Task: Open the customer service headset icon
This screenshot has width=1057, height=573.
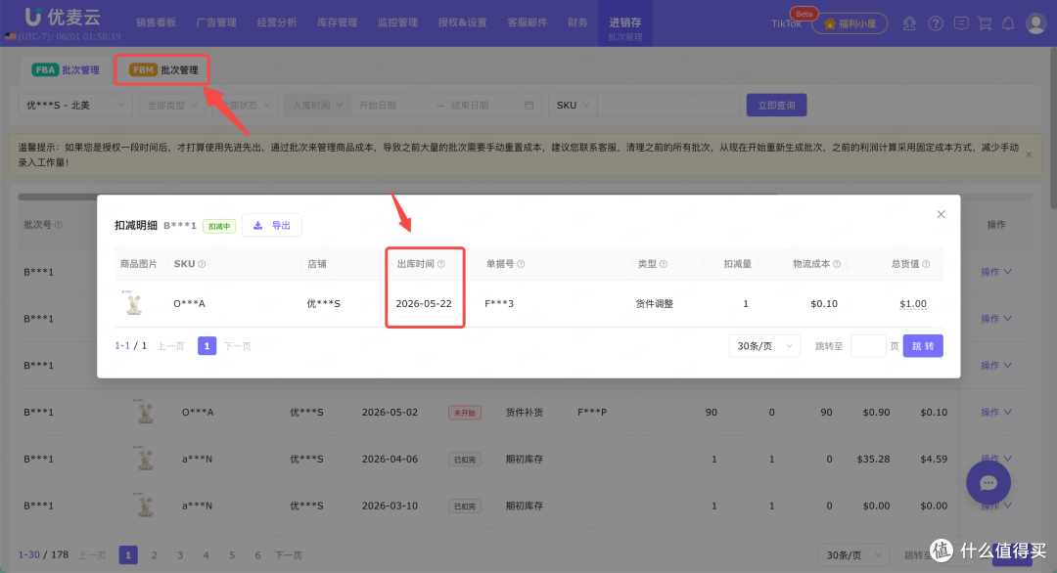Action: (x=909, y=24)
